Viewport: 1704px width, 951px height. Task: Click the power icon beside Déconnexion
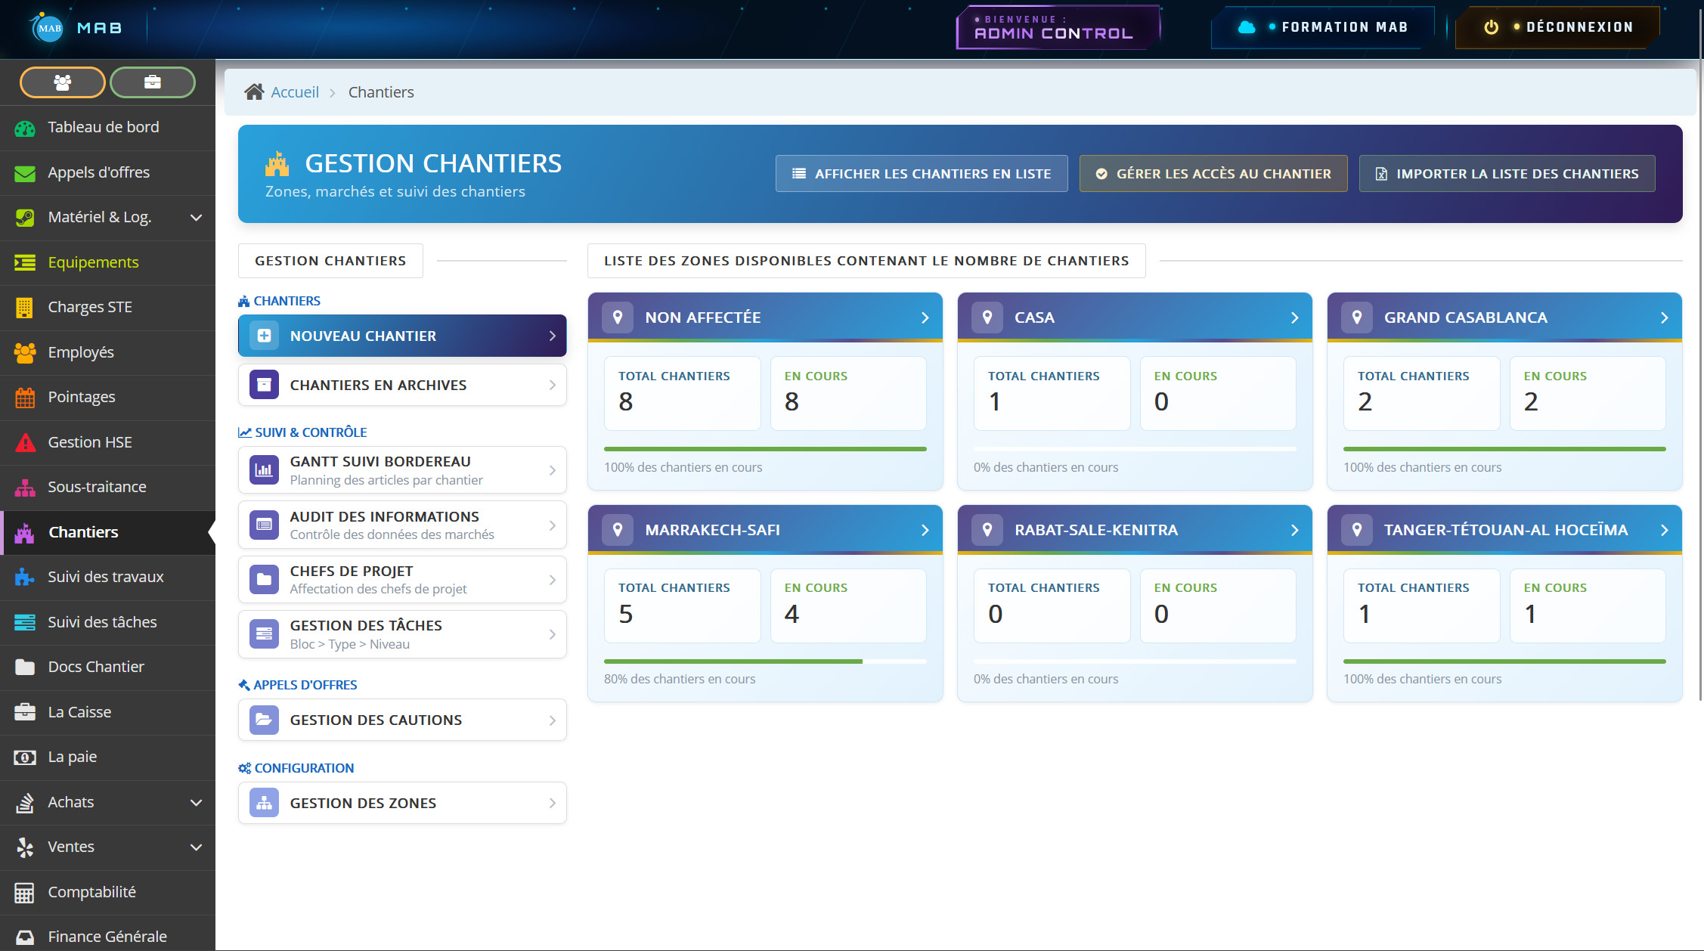point(1491,27)
